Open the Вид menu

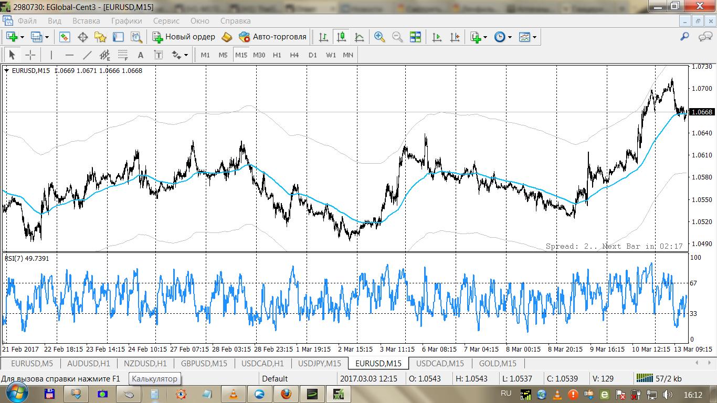(55, 21)
